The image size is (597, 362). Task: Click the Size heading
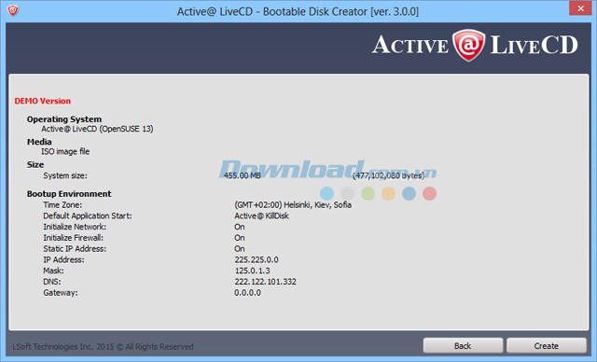point(35,164)
